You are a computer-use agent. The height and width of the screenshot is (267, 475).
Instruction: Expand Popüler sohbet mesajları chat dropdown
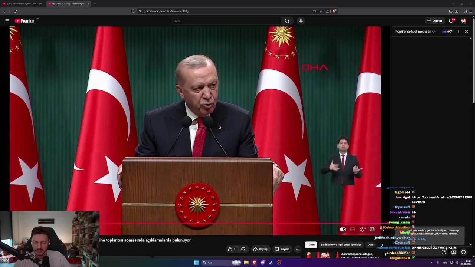click(415, 32)
